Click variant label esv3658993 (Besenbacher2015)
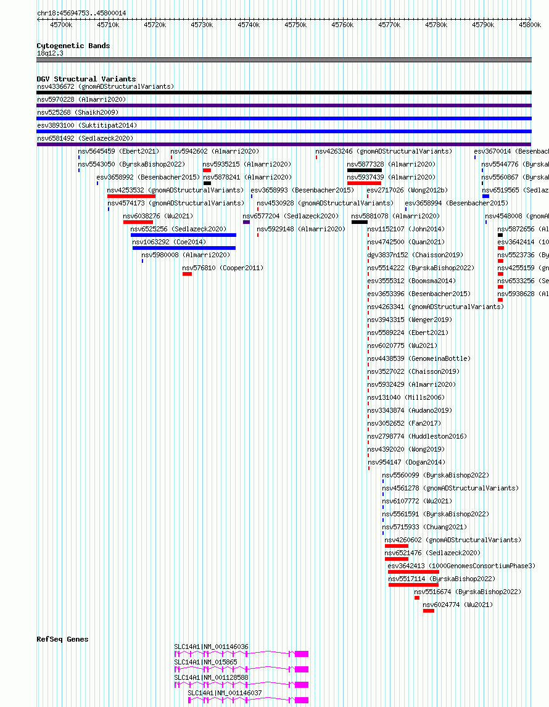549x707 pixels. [x=302, y=190]
